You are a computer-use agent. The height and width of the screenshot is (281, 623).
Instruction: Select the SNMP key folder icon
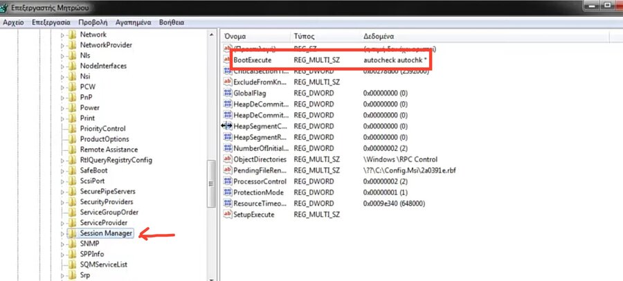72,244
